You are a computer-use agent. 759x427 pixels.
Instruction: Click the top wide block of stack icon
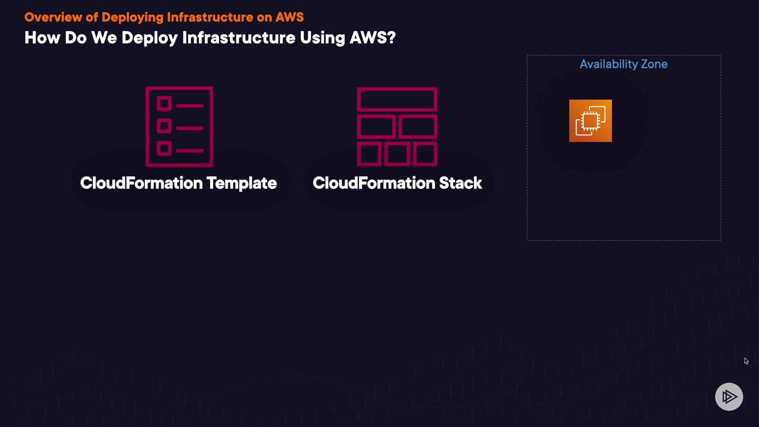397,99
